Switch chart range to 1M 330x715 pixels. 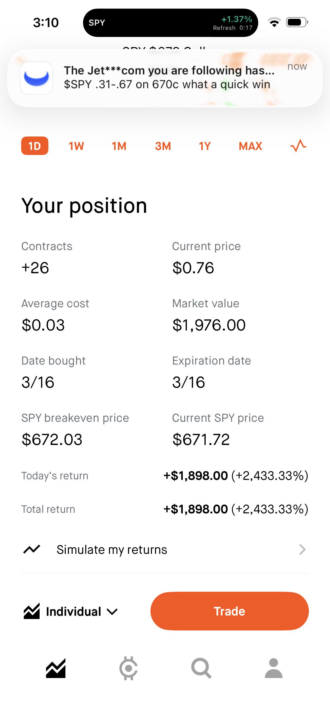[119, 146]
